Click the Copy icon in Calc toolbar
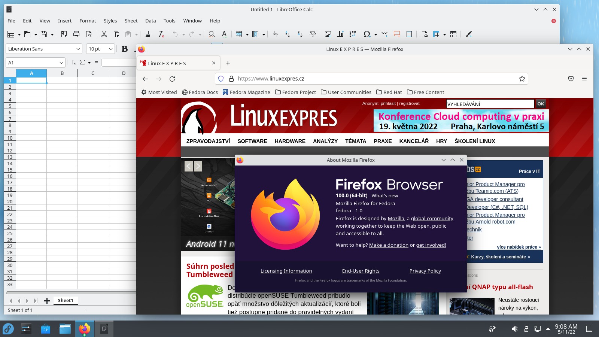599x337 pixels. [x=116, y=34]
